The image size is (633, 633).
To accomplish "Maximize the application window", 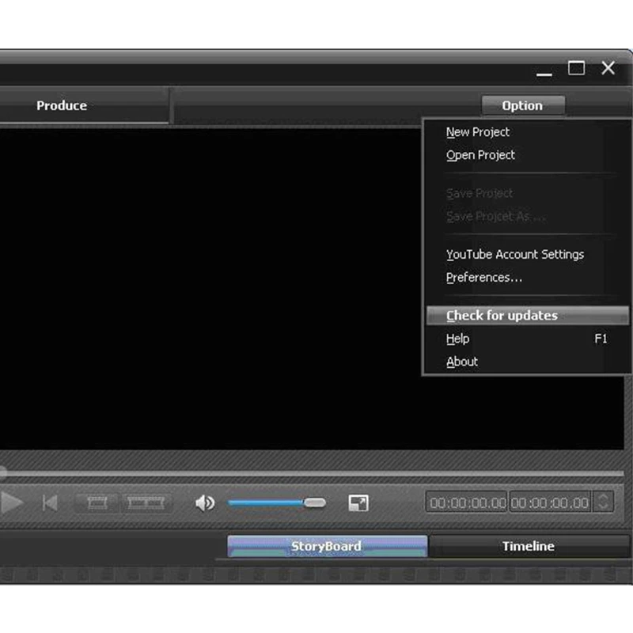I will coord(576,68).
